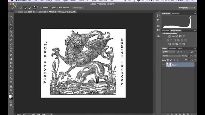The image size is (205, 115).
Task: Toggle lock image pixels
Action: (x=171, y=60)
